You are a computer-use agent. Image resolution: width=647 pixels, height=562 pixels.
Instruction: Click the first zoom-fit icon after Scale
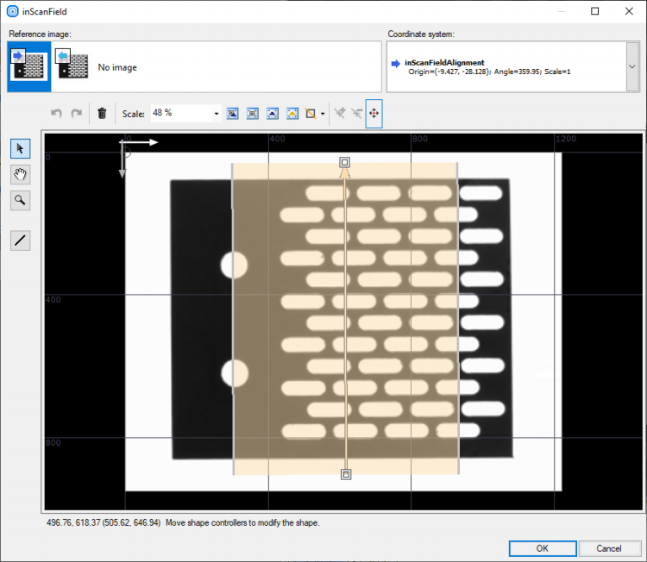[x=232, y=113]
